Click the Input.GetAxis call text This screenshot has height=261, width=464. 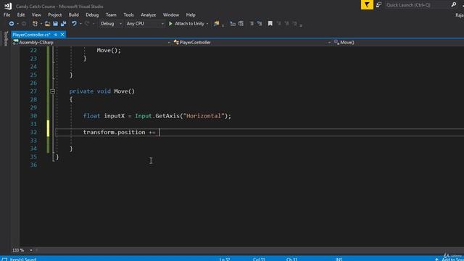pos(157,116)
